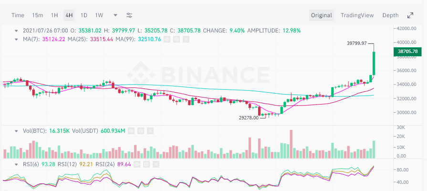Switch to TradingView chart tab
The width and height of the screenshot is (427, 191).
tap(357, 15)
